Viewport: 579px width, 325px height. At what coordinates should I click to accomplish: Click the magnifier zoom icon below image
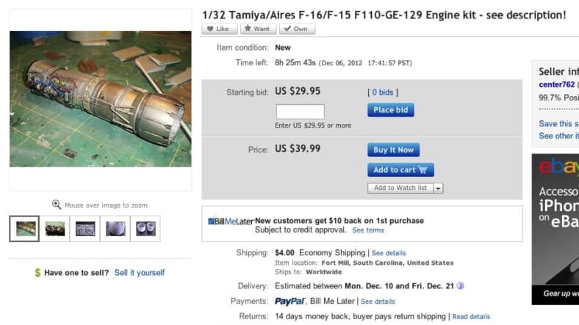click(57, 205)
